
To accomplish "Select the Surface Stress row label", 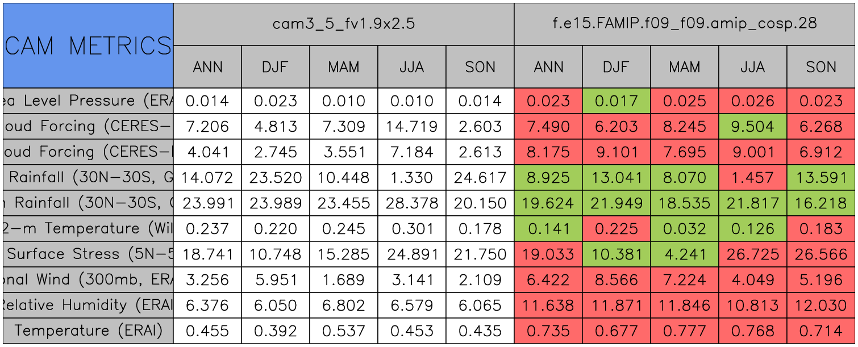I will [88, 254].
